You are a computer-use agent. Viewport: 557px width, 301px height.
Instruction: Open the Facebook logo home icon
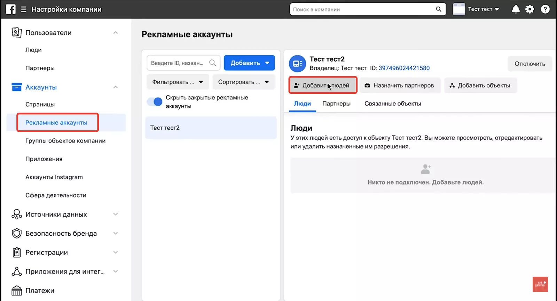click(11, 9)
